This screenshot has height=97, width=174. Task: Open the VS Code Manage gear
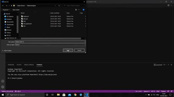tap(3, 87)
